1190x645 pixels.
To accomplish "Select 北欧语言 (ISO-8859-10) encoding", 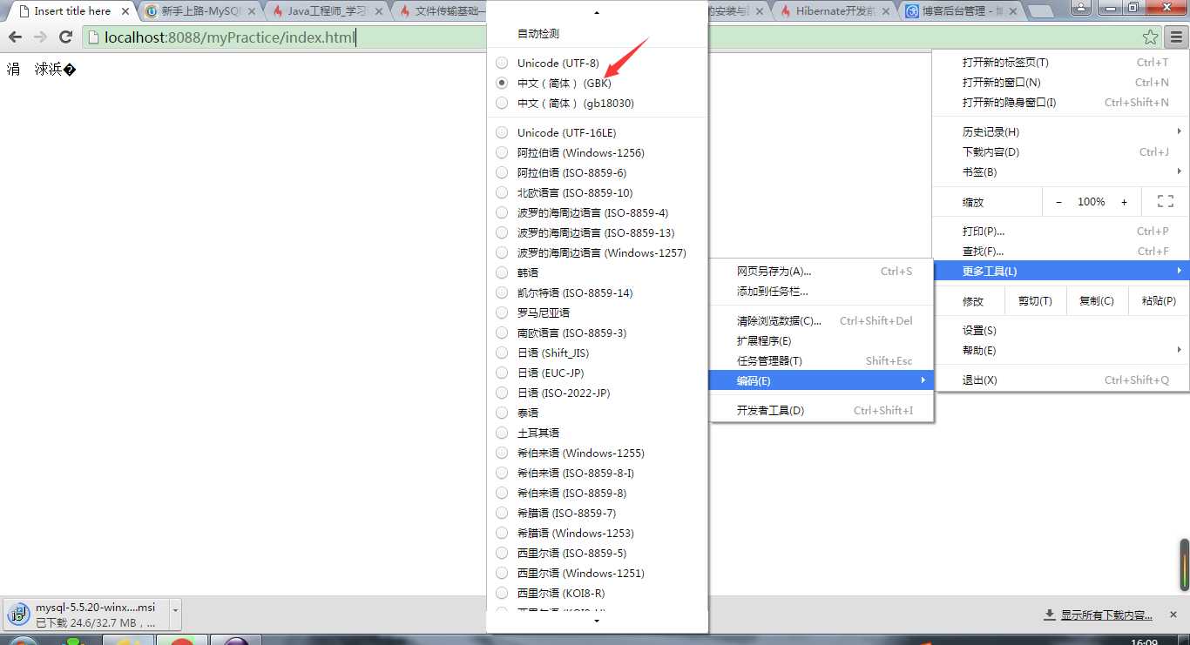I will coord(598,192).
